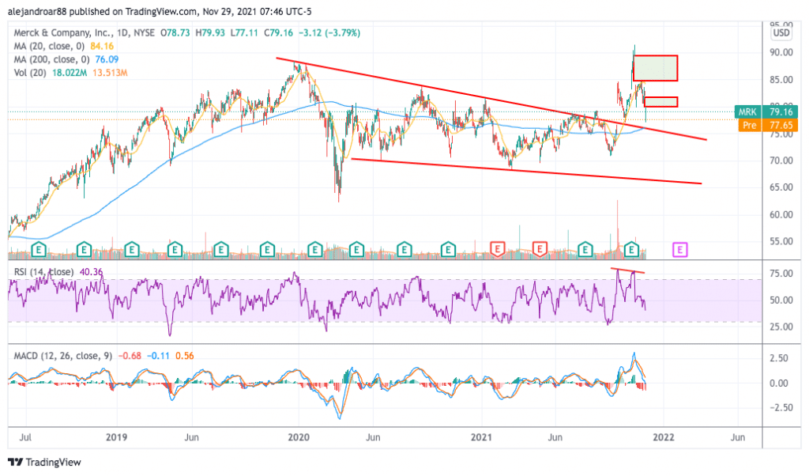This screenshot has height=476, width=809.
Task: Click the low price L77.11
Action: (x=244, y=32)
